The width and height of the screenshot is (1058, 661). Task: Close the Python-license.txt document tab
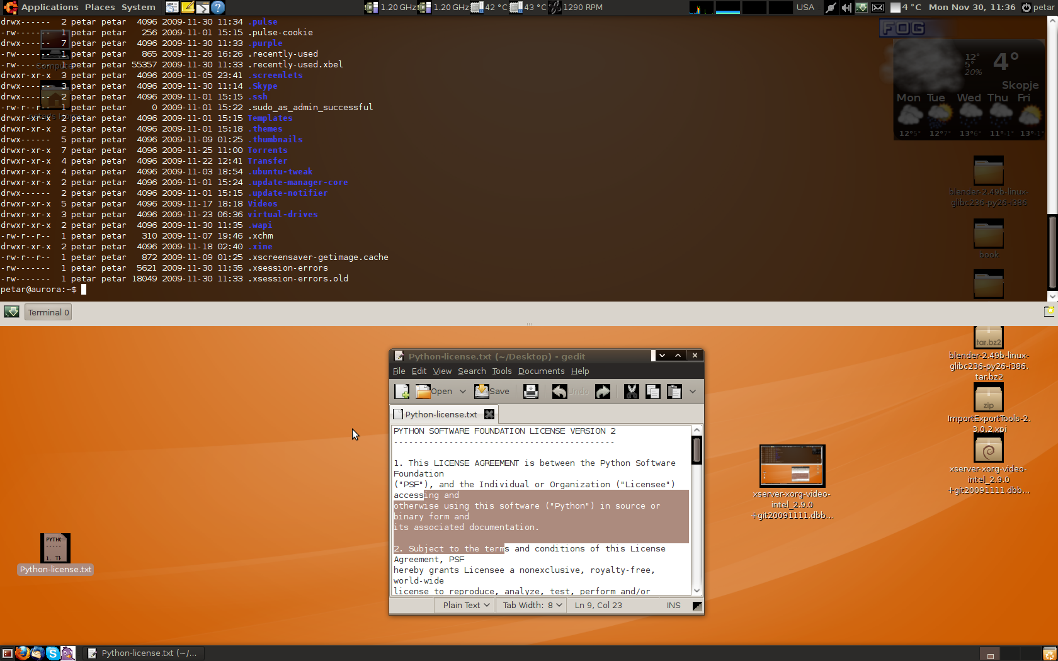[489, 414]
